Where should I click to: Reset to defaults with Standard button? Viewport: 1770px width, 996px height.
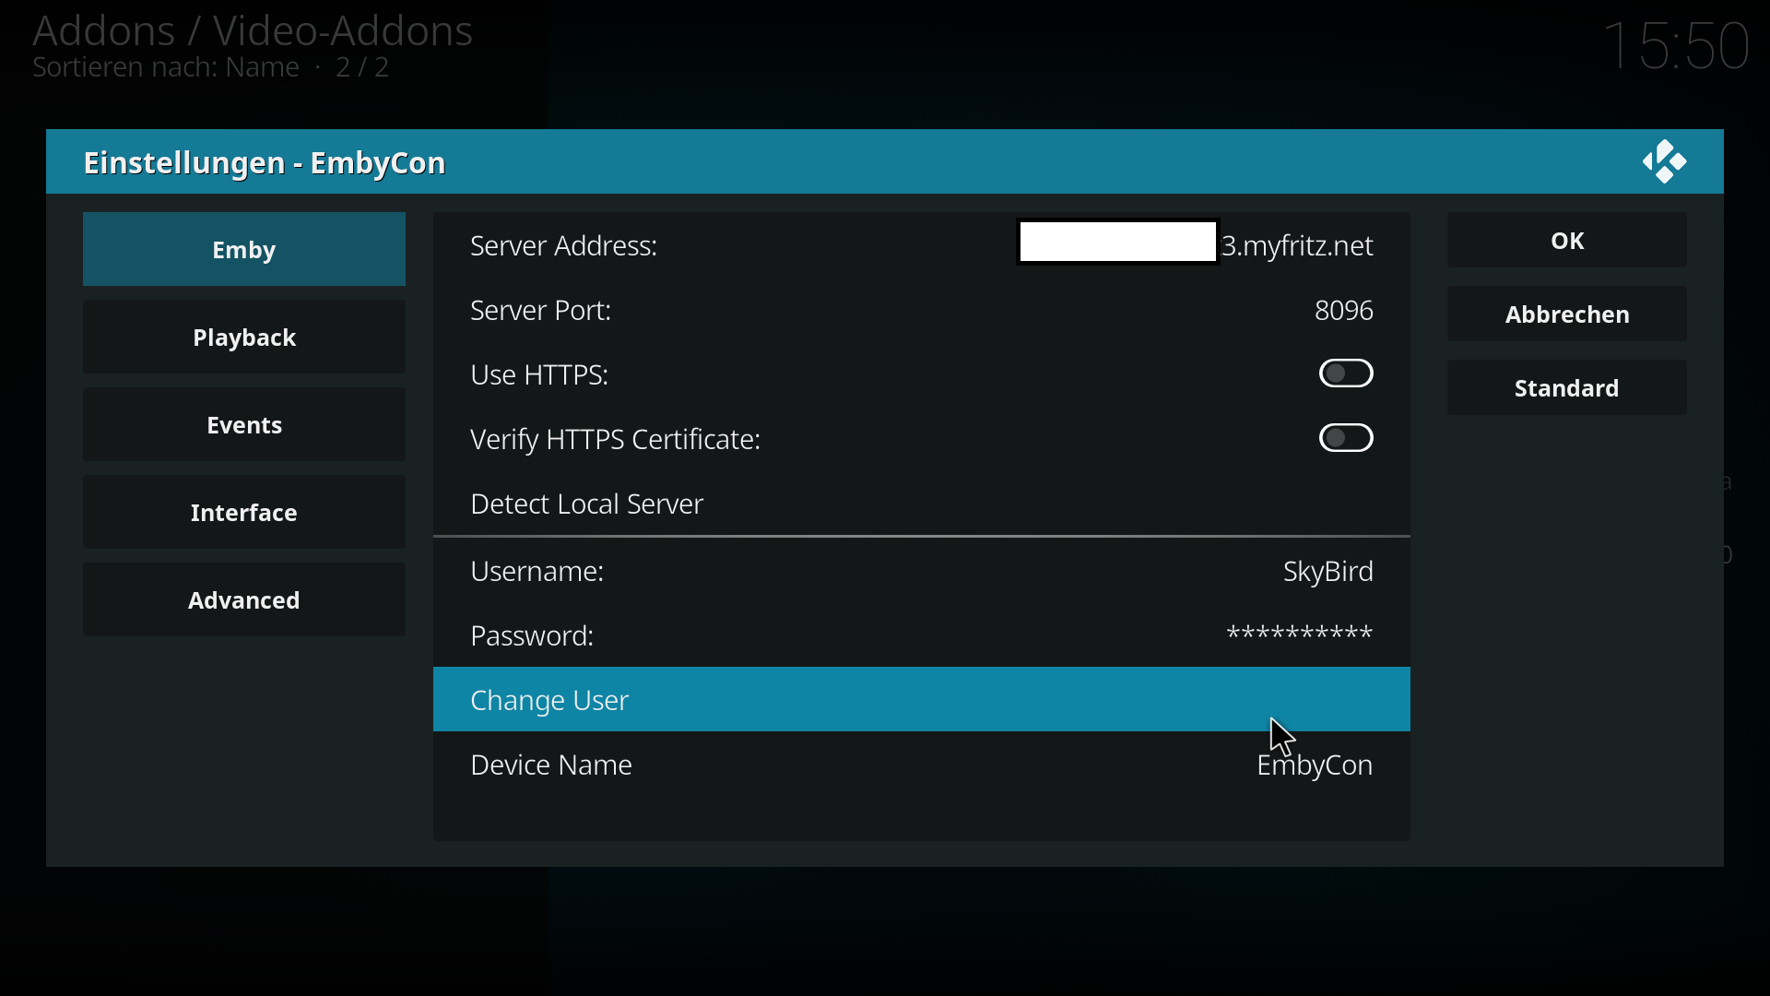pos(1567,387)
